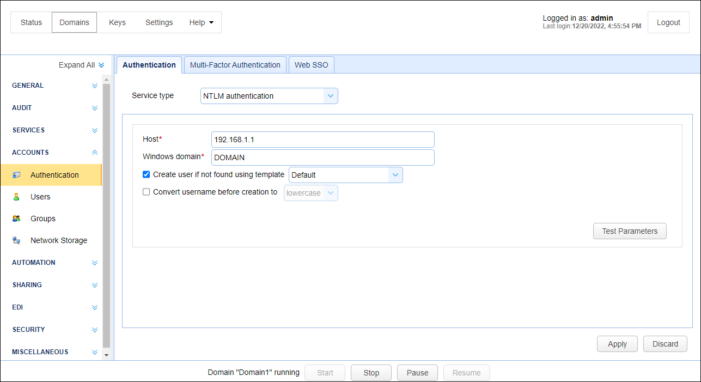701x382 pixels.
Task: Click the Network Storage icon
Action: 16,240
